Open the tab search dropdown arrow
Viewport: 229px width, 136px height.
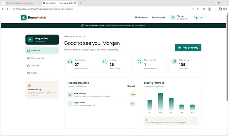[3, 3]
